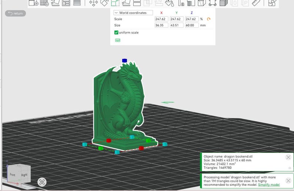Open the Variable layer height tool
The image size is (294, 191).
click(x=77, y=3)
